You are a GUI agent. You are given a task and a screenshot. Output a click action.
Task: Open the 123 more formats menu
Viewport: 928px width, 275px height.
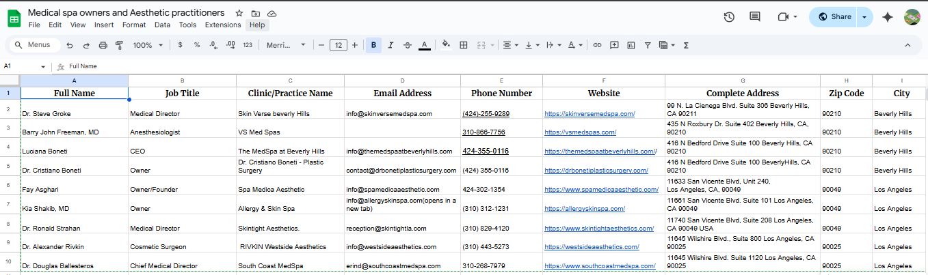(x=248, y=45)
